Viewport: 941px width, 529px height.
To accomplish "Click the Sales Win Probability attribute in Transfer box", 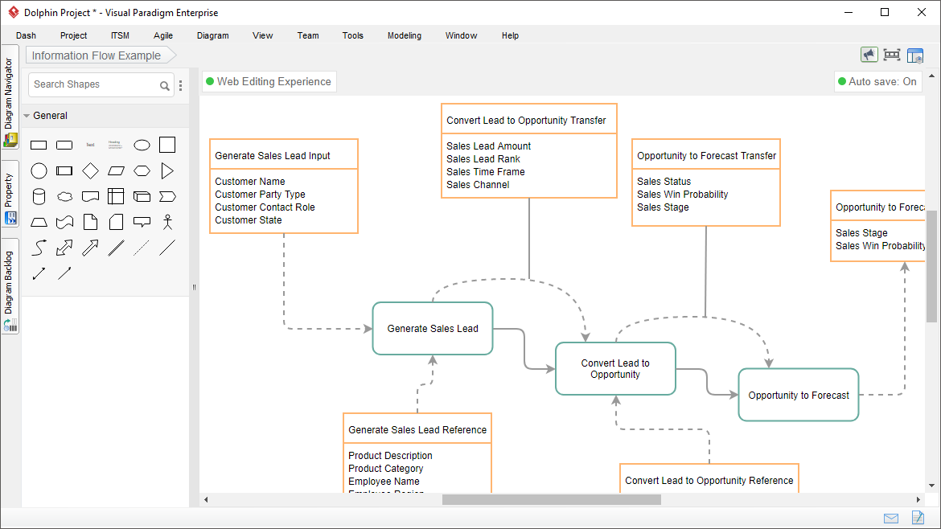I will 682,195.
